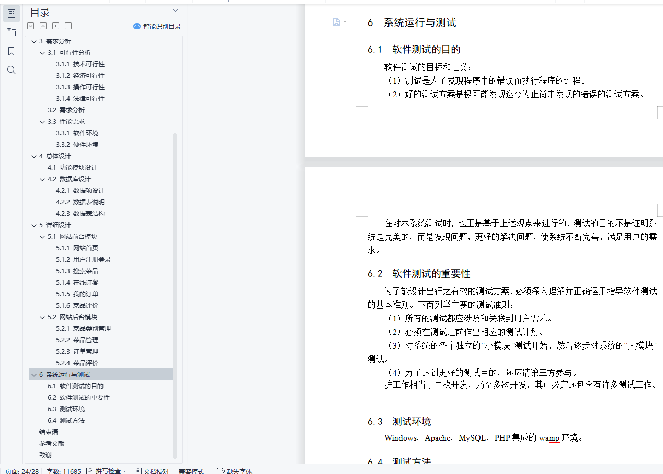This screenshot has width=663, height=474.
Task: Click 智能识别目录 button
Action: 157,26
